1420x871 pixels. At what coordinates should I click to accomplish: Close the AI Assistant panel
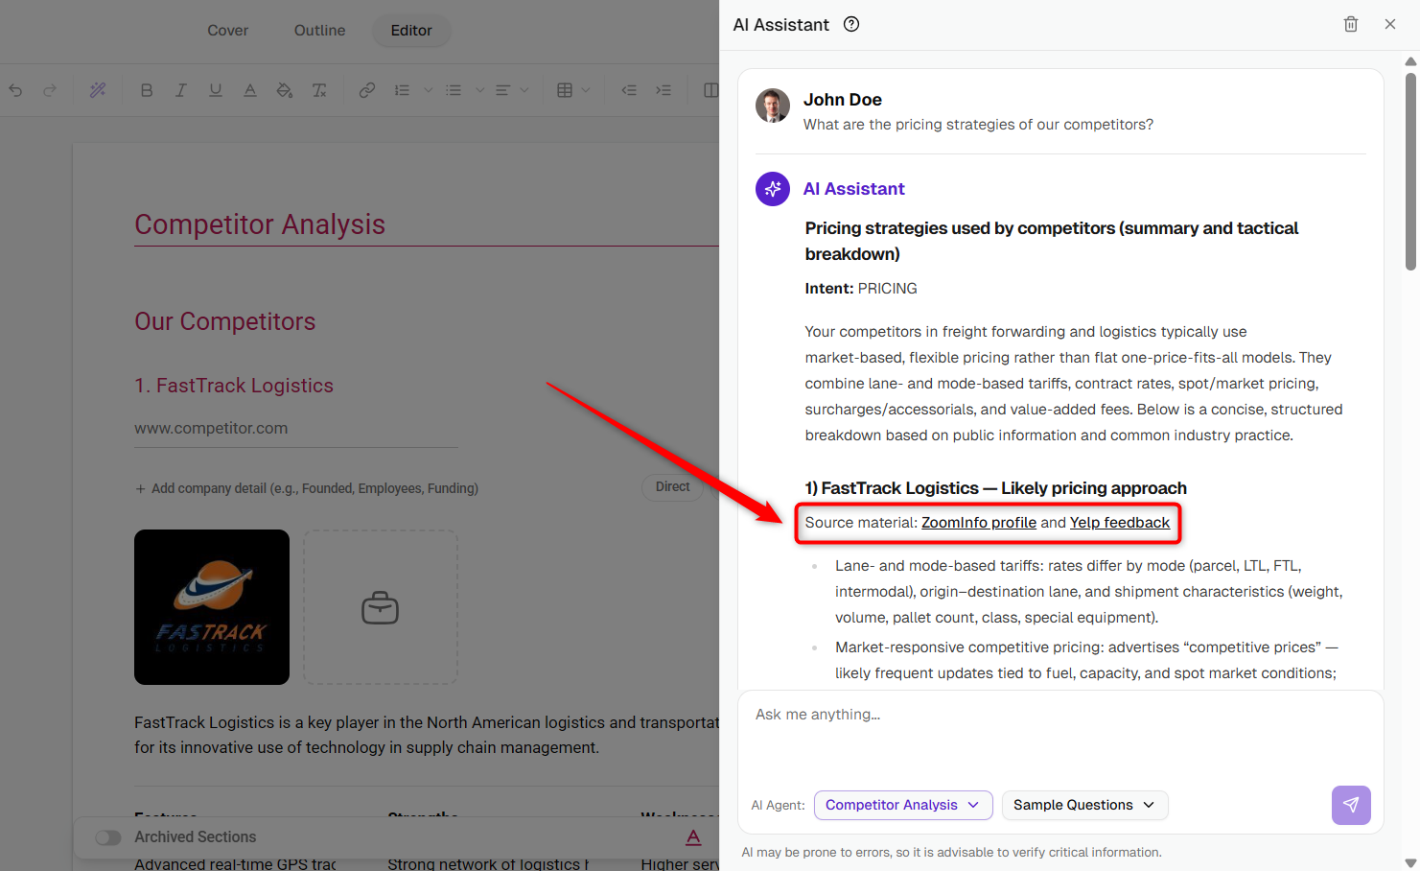pyautogui.click(x=1390, y=24)
